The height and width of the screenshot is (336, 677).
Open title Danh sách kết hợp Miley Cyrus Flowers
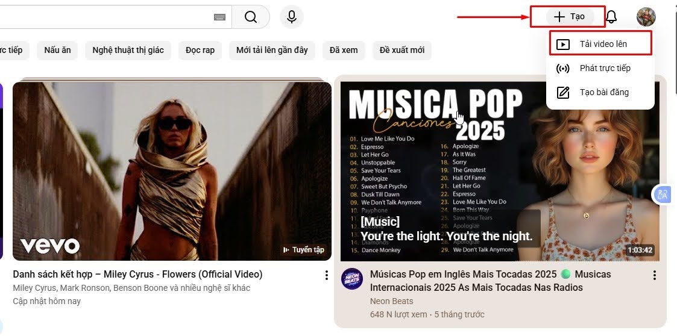(137, 275)
